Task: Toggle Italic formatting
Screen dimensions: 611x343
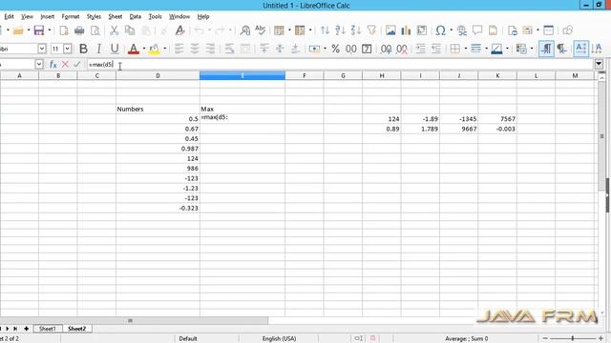Action: point(99,49)
